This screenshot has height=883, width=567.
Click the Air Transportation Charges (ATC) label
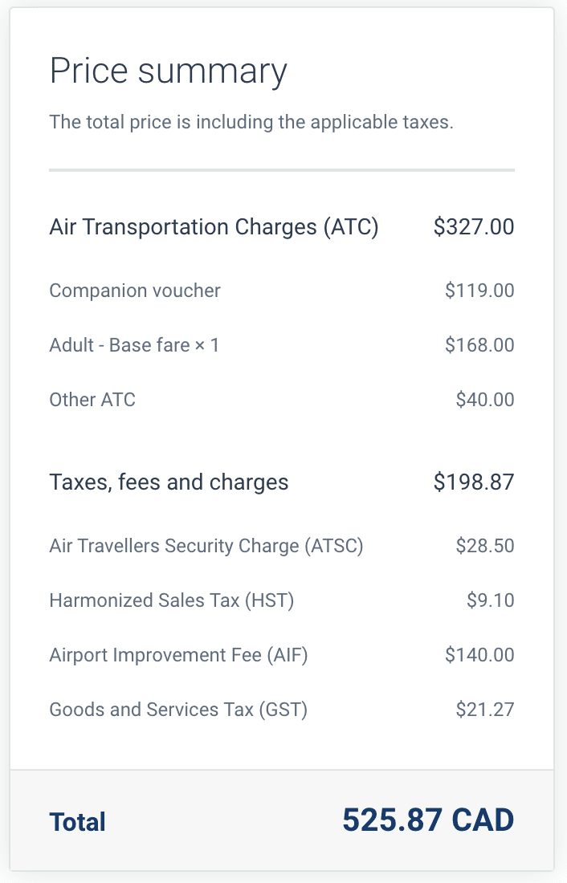pyautogui.click(x=214, y=227)
